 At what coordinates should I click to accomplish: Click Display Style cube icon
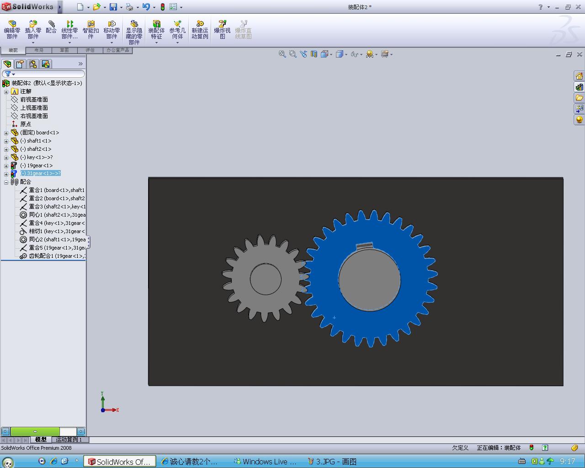point(339,54)
